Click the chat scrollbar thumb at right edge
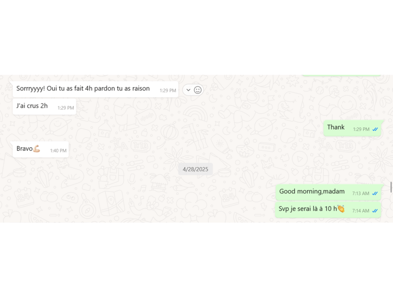This screenshot has height=298, width=393. tap(391, 187)
